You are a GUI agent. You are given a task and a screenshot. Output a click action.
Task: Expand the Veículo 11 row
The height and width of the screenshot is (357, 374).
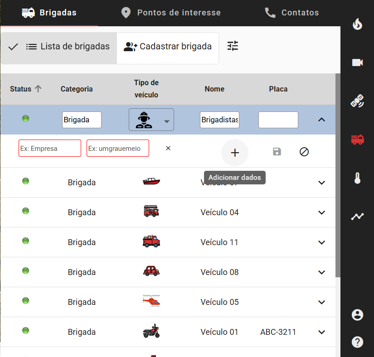click(x=321, y=242)
